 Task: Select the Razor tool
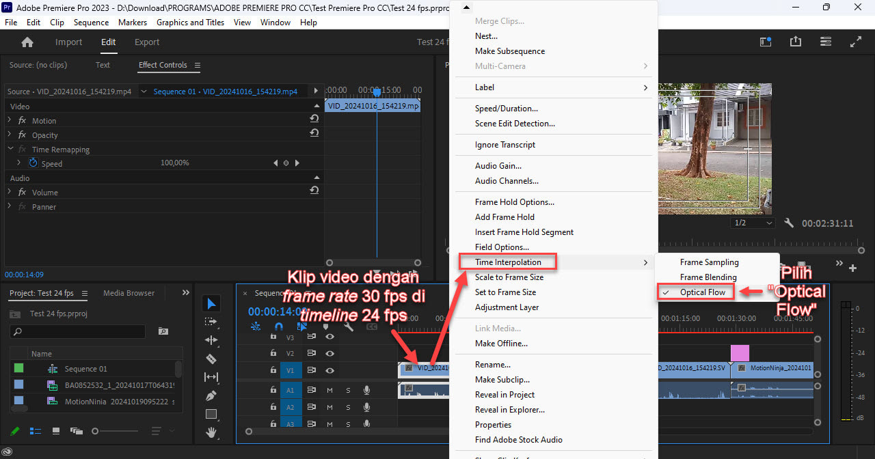(x=211, y=359)
